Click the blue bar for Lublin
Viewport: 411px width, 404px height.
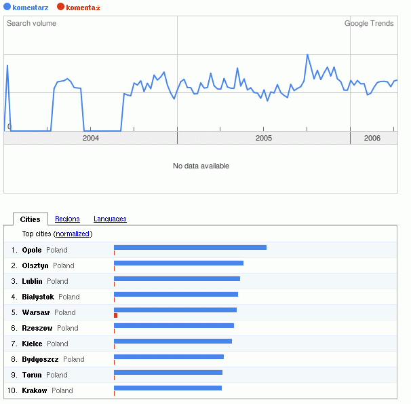pyautogui.click(x=177, y=278)
